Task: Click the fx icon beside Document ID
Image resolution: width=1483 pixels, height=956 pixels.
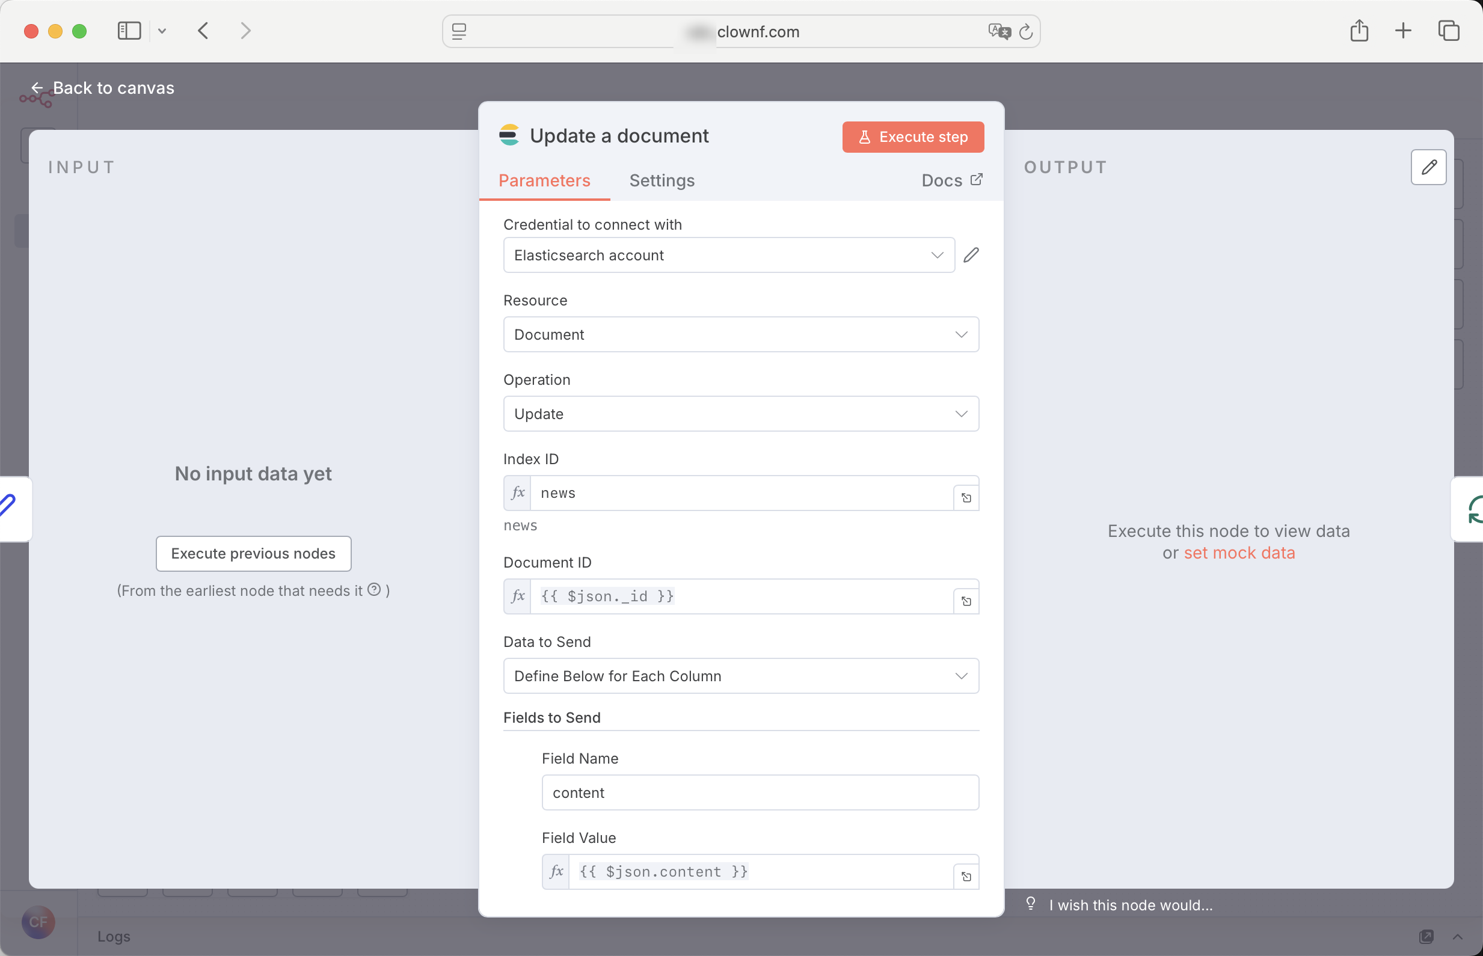Action: click(518, 596)
